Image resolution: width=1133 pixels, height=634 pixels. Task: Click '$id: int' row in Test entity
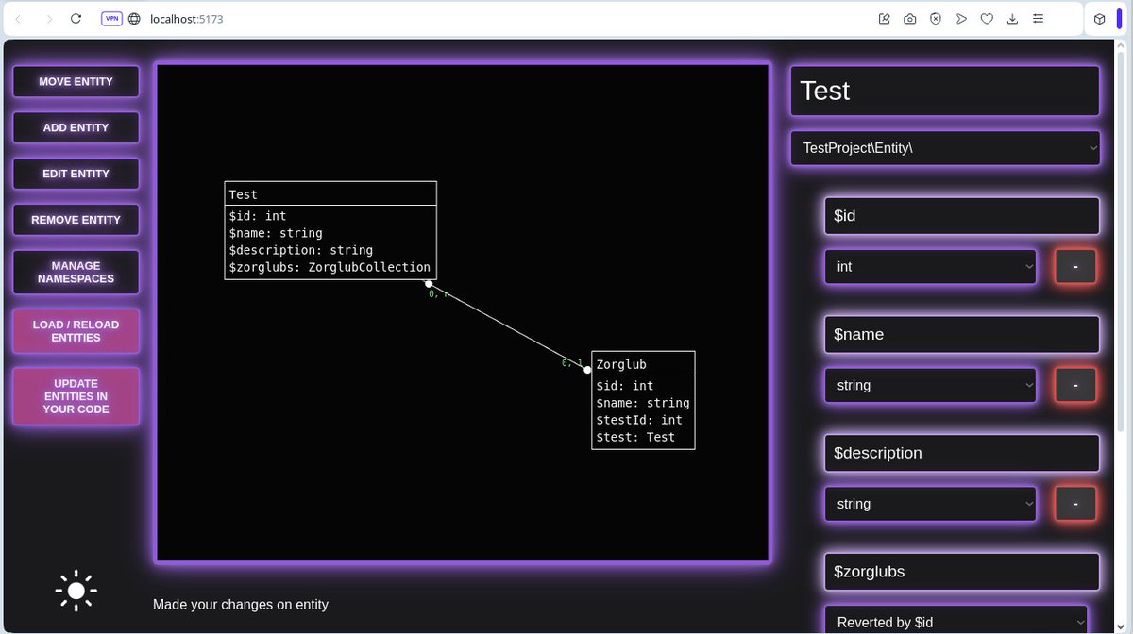[x=257, y=216]
